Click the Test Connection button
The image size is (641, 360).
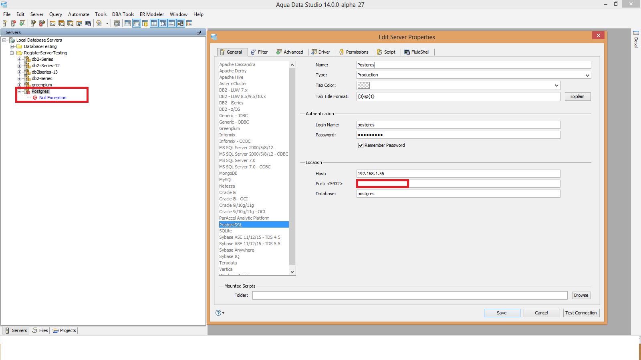point(581,313)
